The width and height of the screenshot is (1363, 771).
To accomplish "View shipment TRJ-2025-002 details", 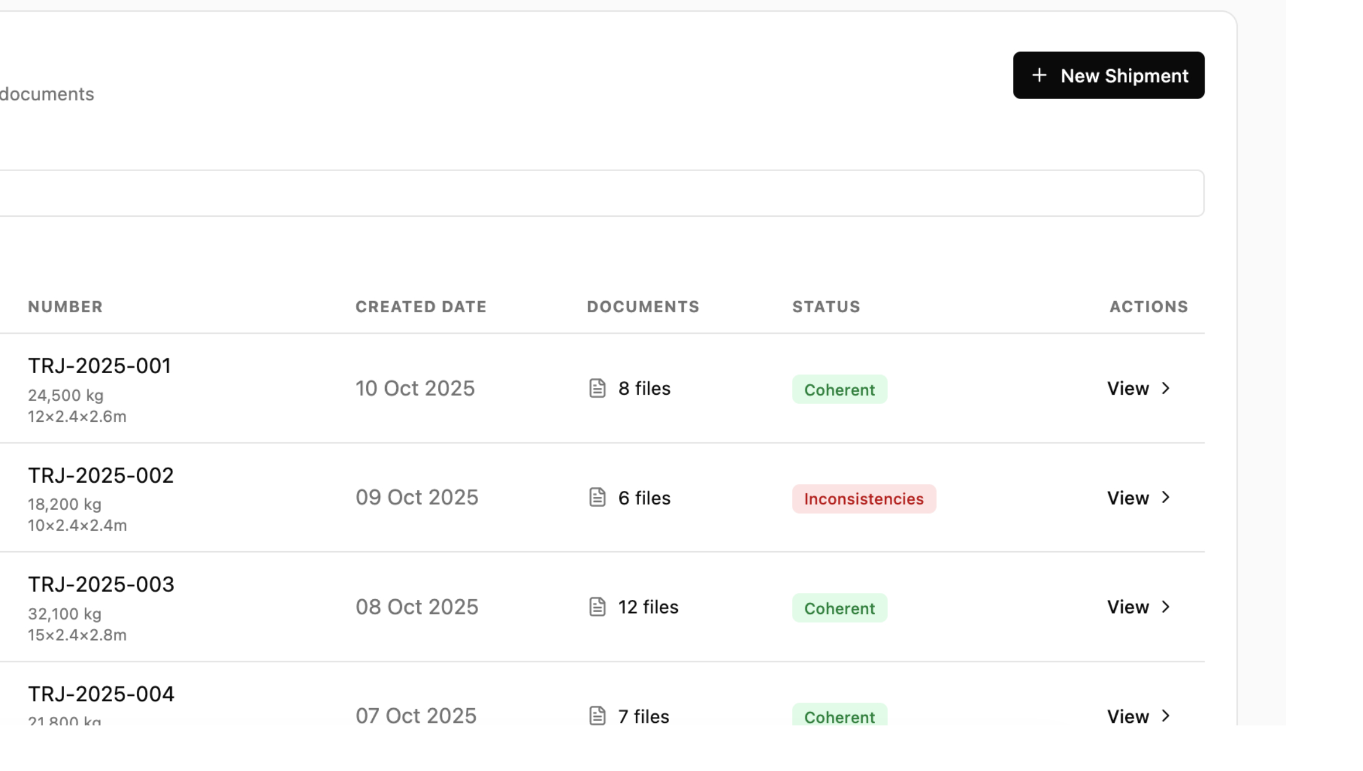I will [x=1128, y=498].
